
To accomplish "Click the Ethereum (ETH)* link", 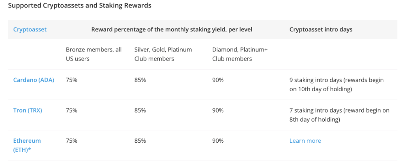I will 27,145.
